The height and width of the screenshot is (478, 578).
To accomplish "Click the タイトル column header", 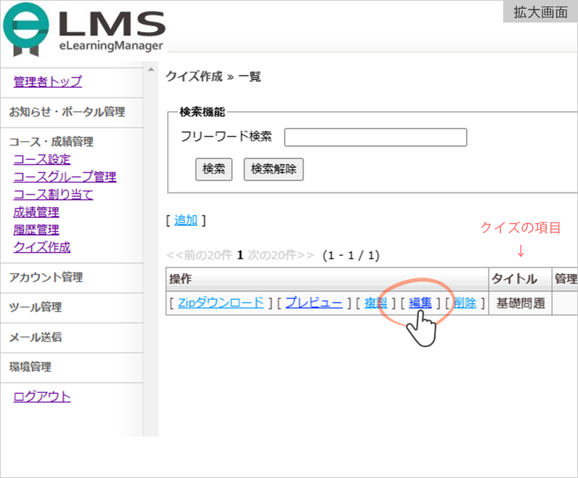I will 520,279.
